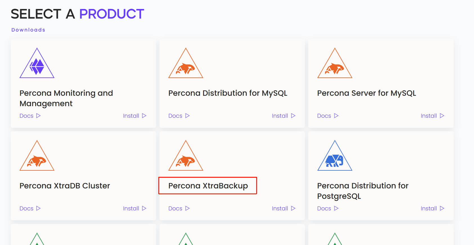
Task: Click the Percona Server for MySQL dolphin icon
Action: click(335, 63)
